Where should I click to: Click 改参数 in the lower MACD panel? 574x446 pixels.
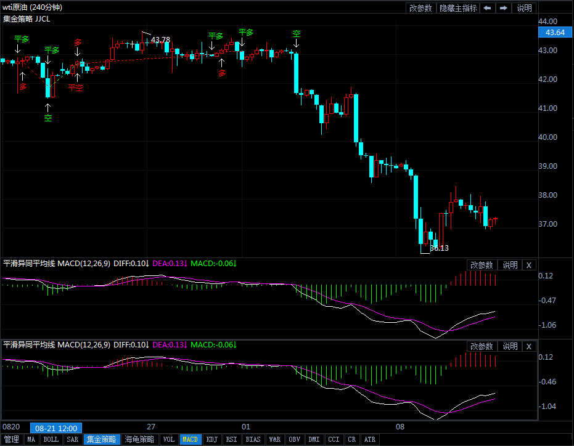tap(482, 346)
